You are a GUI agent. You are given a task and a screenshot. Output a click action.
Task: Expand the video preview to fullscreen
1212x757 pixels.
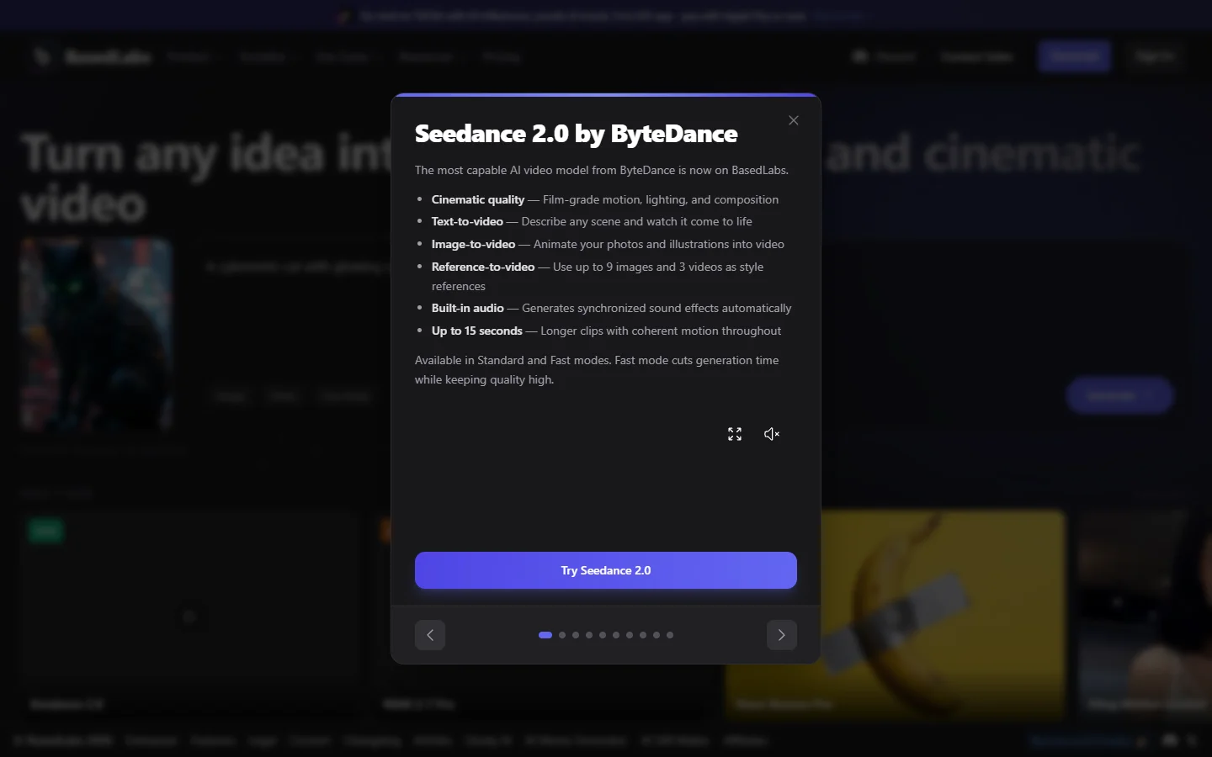(x=734, y=434)
